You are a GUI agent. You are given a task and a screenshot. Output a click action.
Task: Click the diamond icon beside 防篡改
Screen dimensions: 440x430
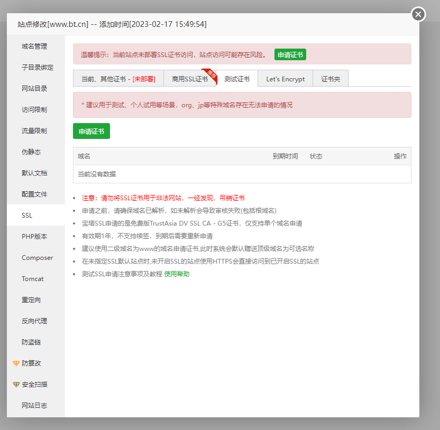16,363
